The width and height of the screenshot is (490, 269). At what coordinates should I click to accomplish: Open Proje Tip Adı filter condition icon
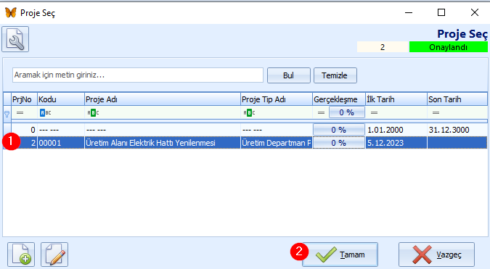[250, 112]
